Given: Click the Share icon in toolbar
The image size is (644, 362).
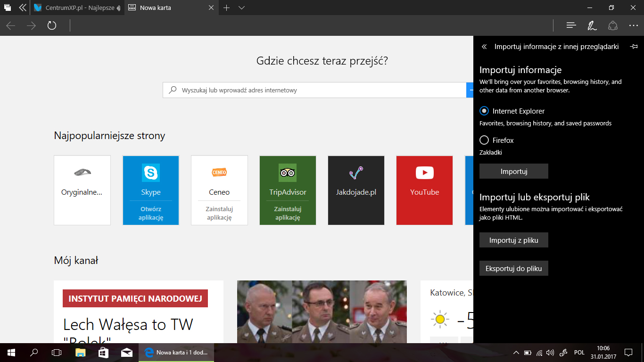Looking at the screenshot, I should click(x=613, y=25).
